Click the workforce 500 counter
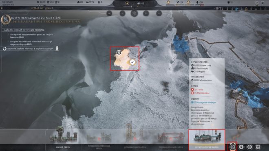Screen dimensions: 269x151 (x=50, y=2)
